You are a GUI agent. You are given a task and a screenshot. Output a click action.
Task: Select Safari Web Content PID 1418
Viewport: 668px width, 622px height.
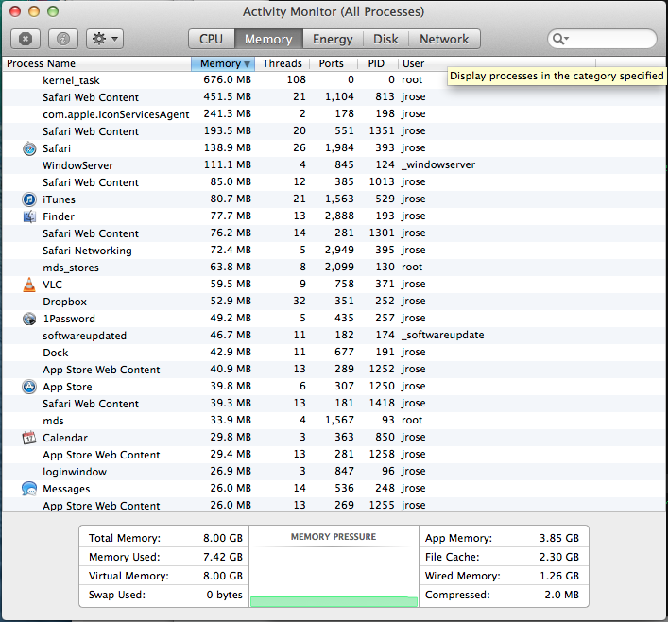click(334, 404)
